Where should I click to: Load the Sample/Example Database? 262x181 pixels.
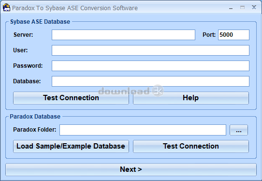[71, 146]
